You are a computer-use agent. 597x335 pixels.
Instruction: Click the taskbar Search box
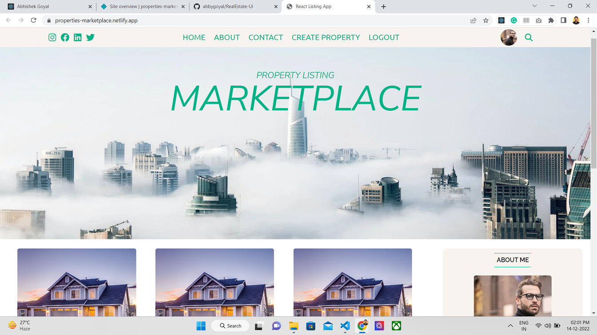pos(230,326)
